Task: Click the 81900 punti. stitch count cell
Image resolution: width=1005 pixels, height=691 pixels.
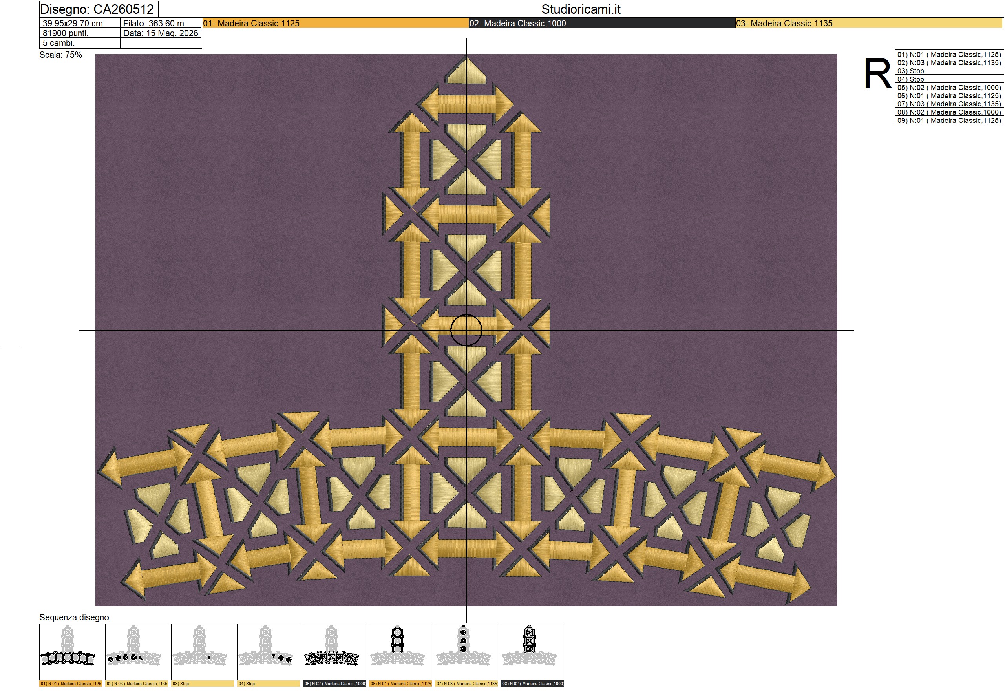Action: [80, 33]
